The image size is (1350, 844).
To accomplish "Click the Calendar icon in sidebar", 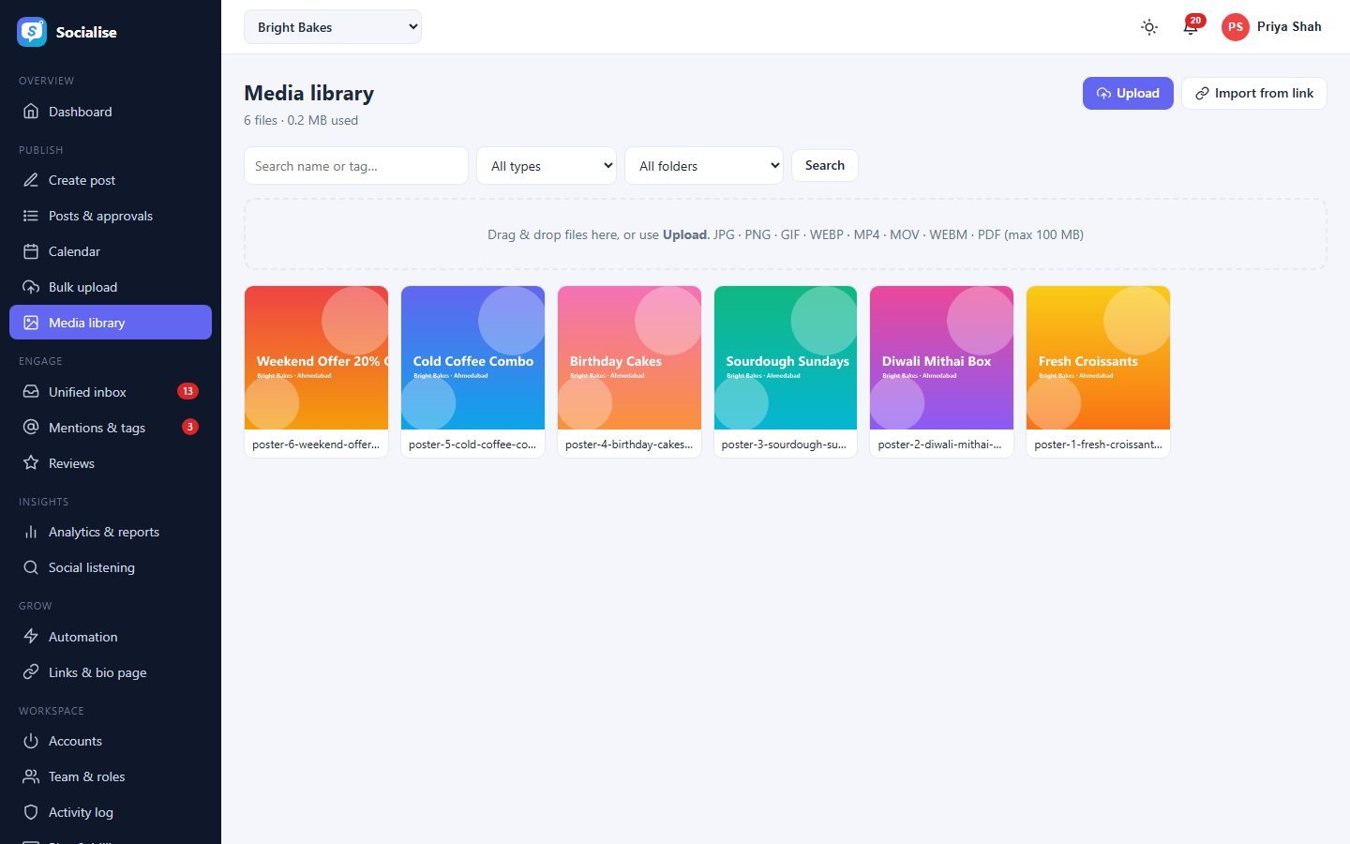I will pos(31,251).
